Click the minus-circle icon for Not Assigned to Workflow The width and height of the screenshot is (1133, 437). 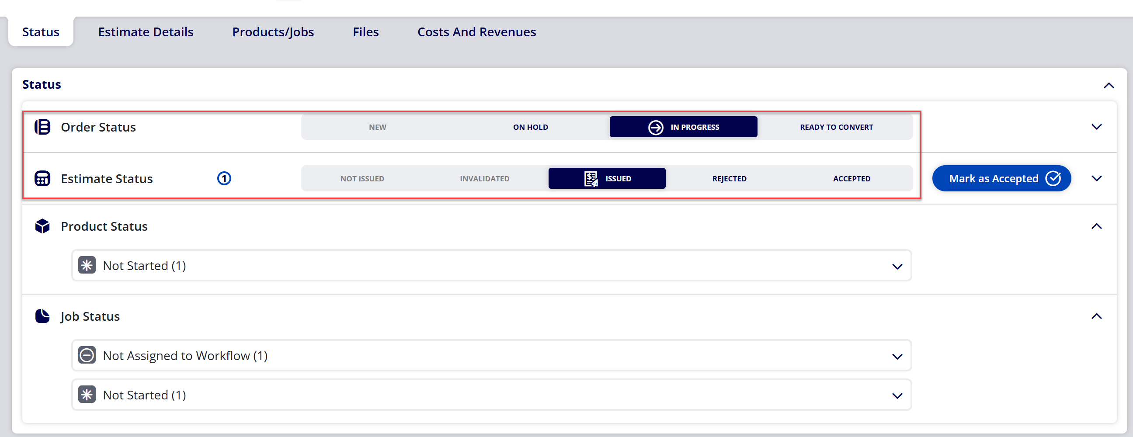coord(87,355)
